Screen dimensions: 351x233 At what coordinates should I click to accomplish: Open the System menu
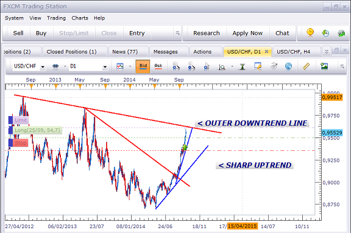[14, 18]
